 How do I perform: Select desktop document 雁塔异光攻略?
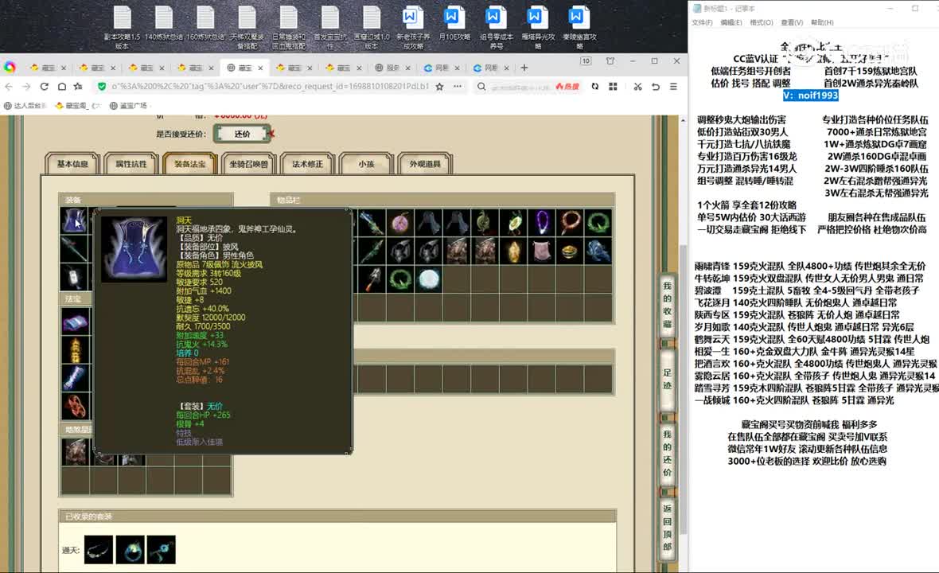pyautogui.click(x=537, y=28)
